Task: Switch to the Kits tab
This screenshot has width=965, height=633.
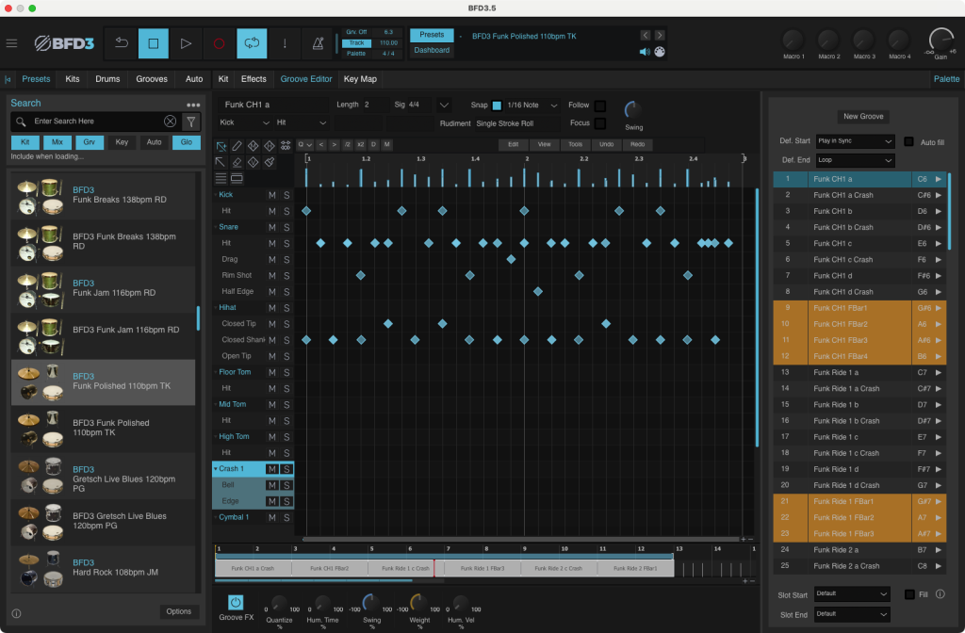Action: point(72,79)
